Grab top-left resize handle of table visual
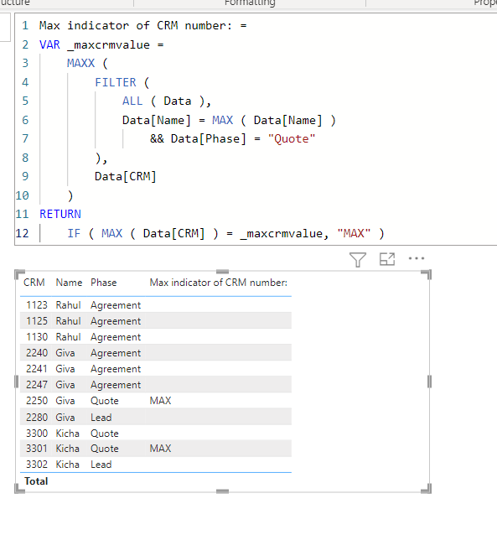The height and width of the screenshot is (535, 497). [20, 275]
